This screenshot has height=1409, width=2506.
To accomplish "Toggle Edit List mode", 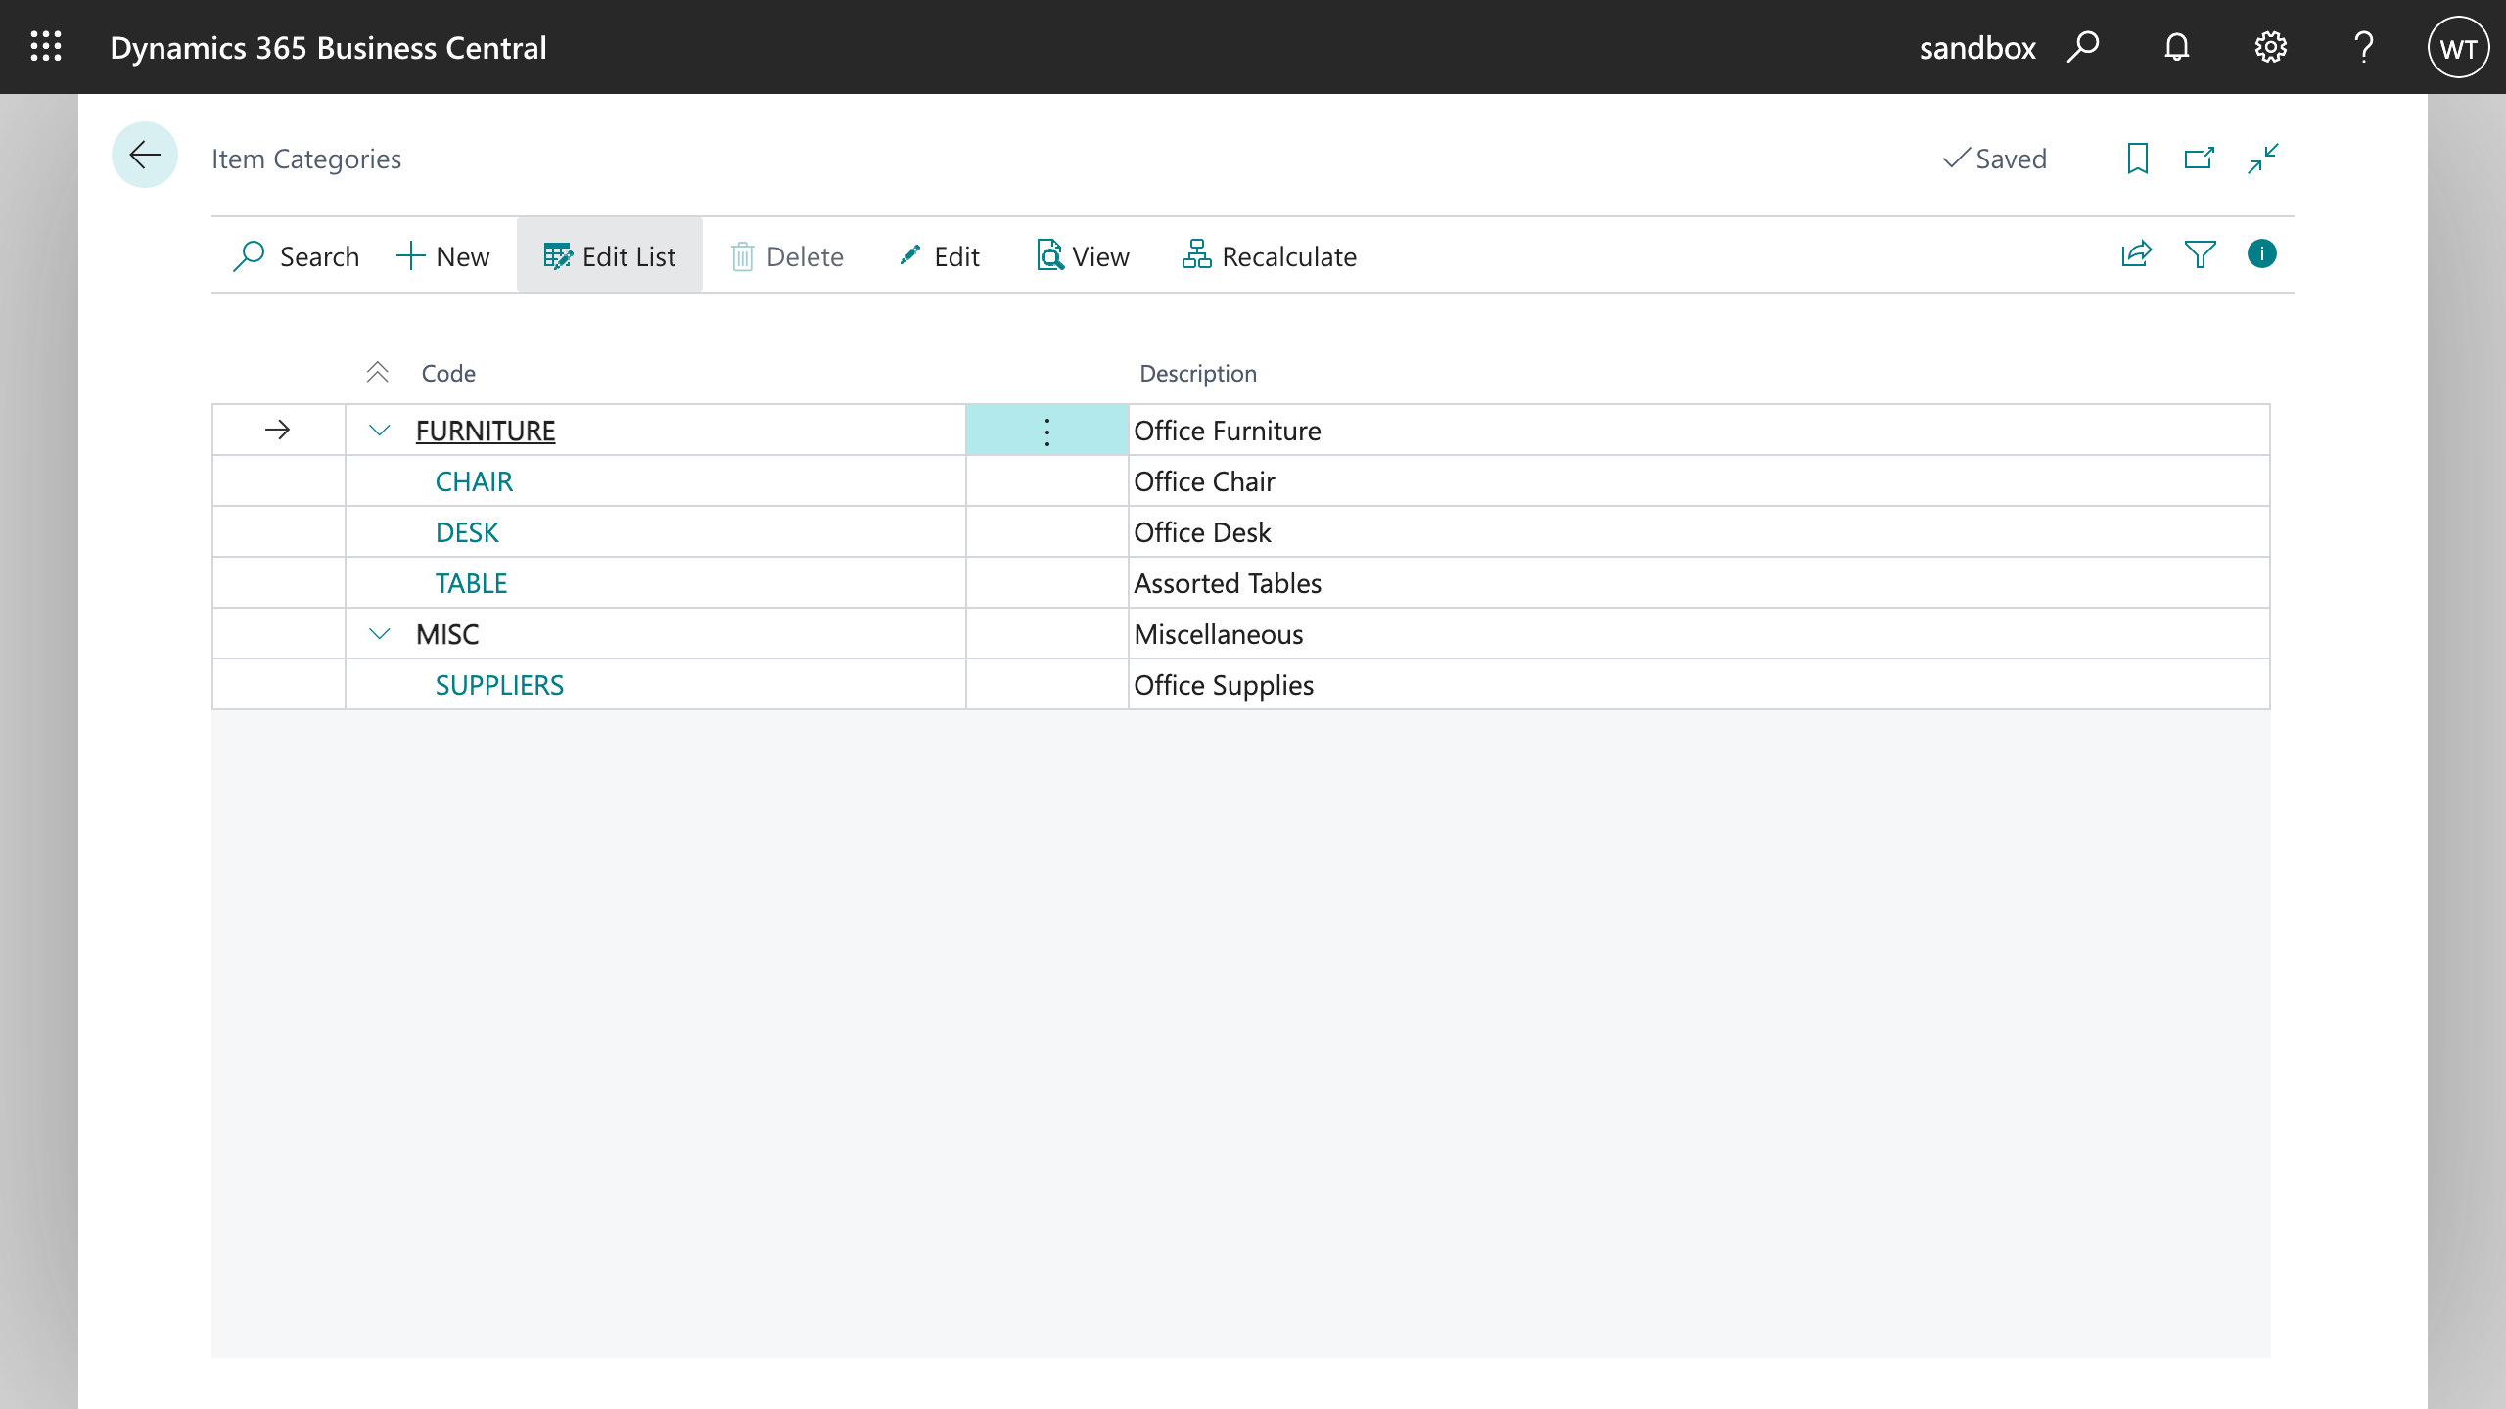I will (x=610, y=256).
